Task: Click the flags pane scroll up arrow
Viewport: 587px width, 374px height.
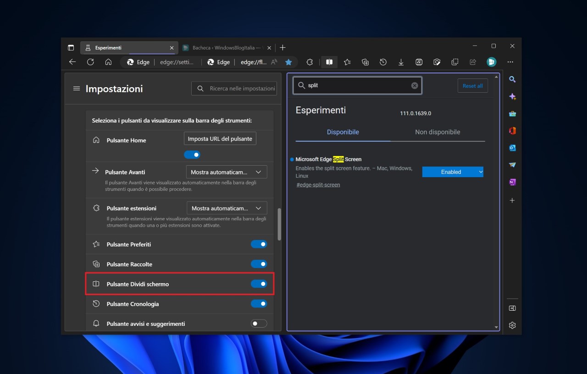Action: (496, 77)
